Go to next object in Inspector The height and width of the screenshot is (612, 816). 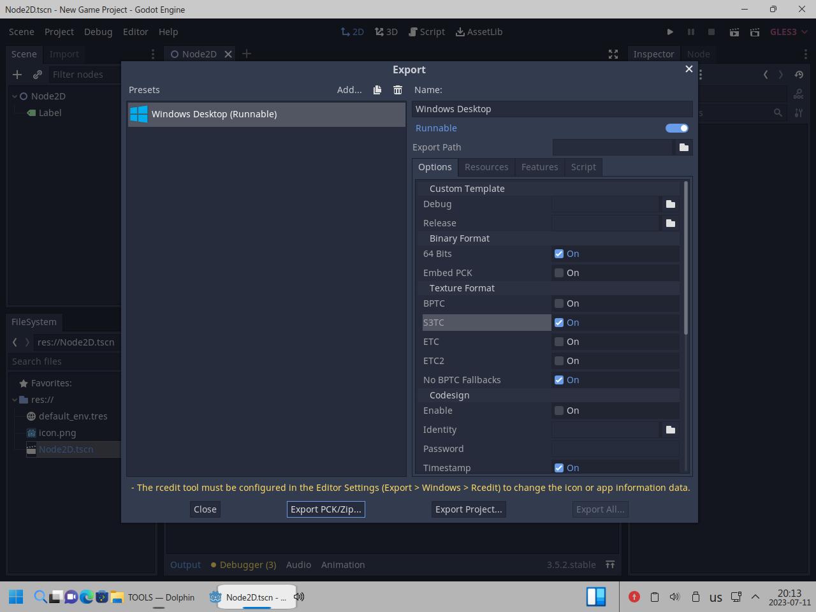781,75
